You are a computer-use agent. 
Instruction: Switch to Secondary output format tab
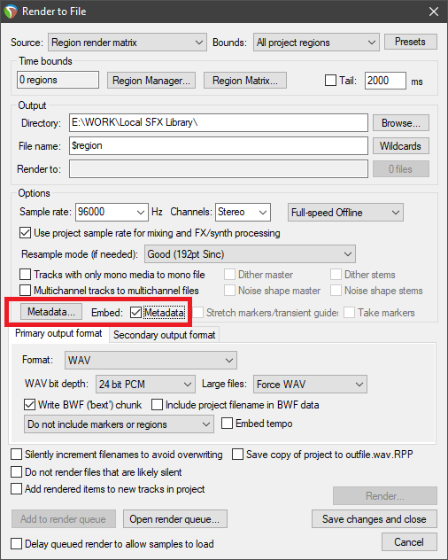(164, 335)
